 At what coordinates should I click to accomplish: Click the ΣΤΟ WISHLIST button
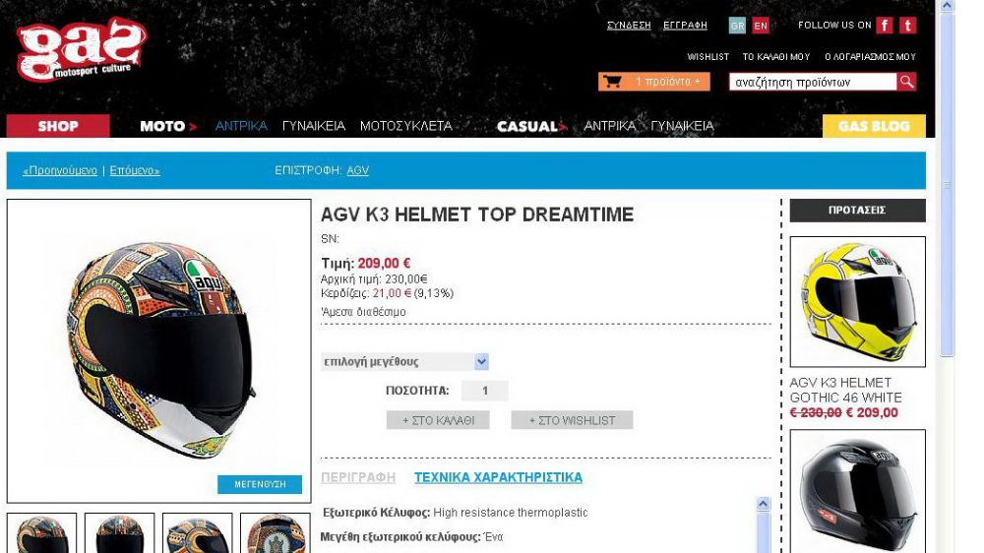coord(572,420)
